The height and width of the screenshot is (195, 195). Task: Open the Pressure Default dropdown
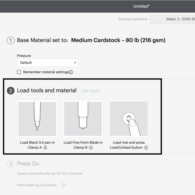(48, 63)
